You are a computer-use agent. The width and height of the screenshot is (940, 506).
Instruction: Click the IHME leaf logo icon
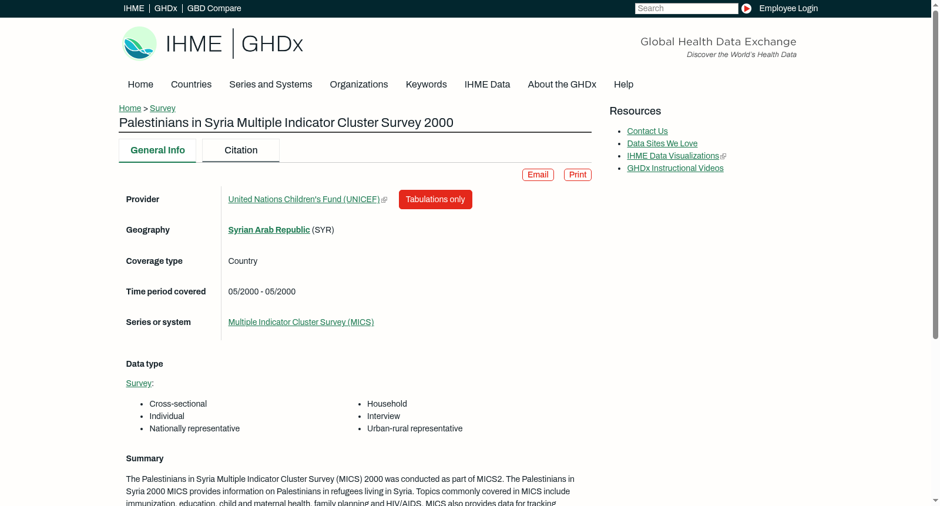[x=139, y=43]
